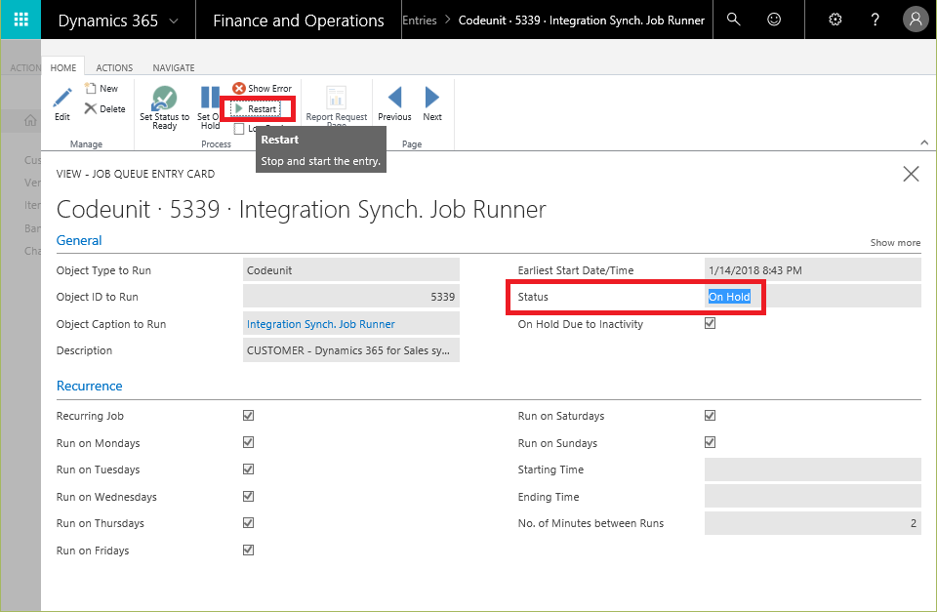The height and width of the screenshot is (612, 937).
Task: Toggle the Run on Fridays checkbox
Action: point(249,550)
